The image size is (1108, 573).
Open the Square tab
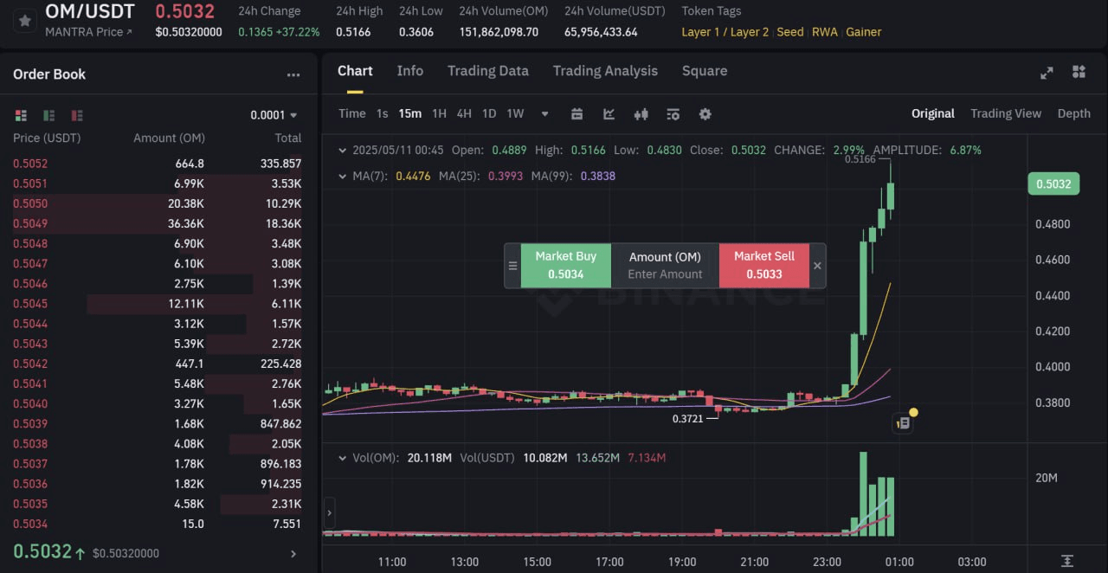[705, 71]
